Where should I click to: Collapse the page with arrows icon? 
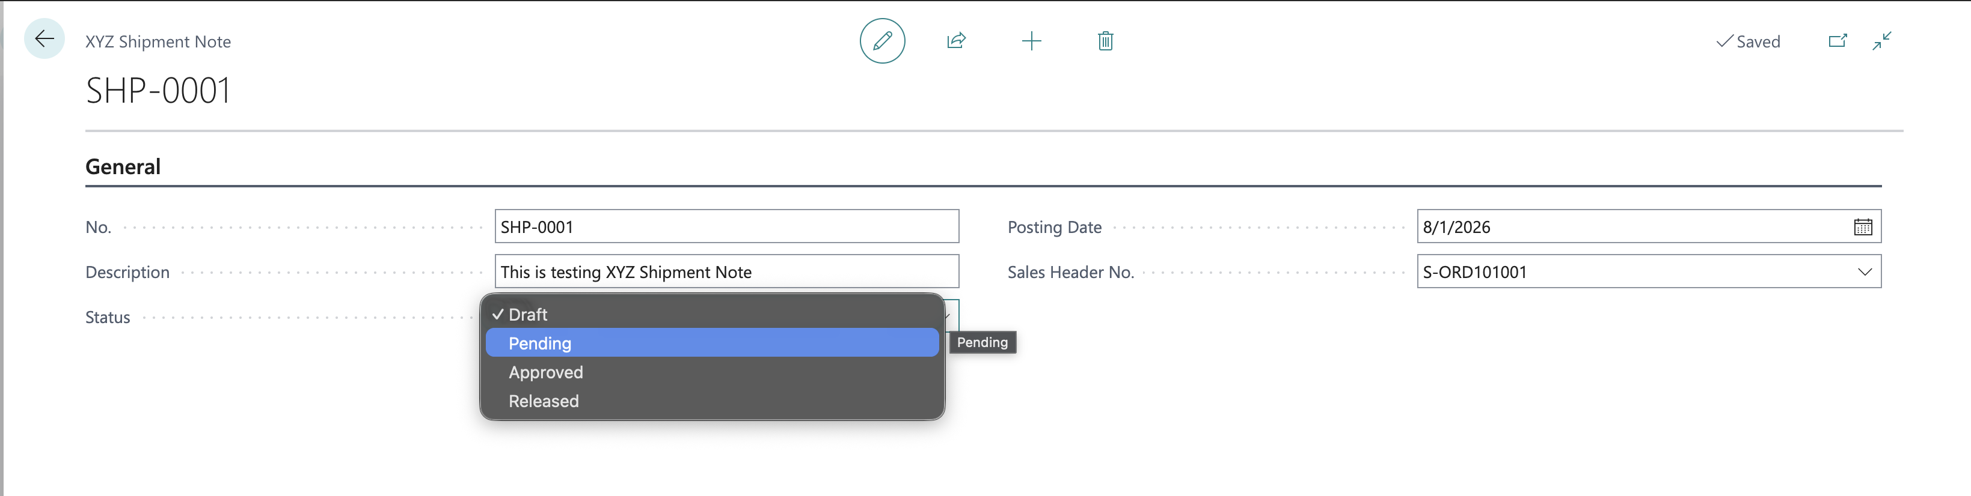point(1881,40)
